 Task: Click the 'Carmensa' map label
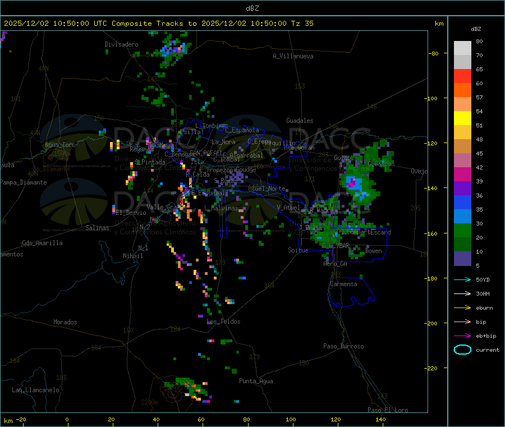click(x=343, y=284)
